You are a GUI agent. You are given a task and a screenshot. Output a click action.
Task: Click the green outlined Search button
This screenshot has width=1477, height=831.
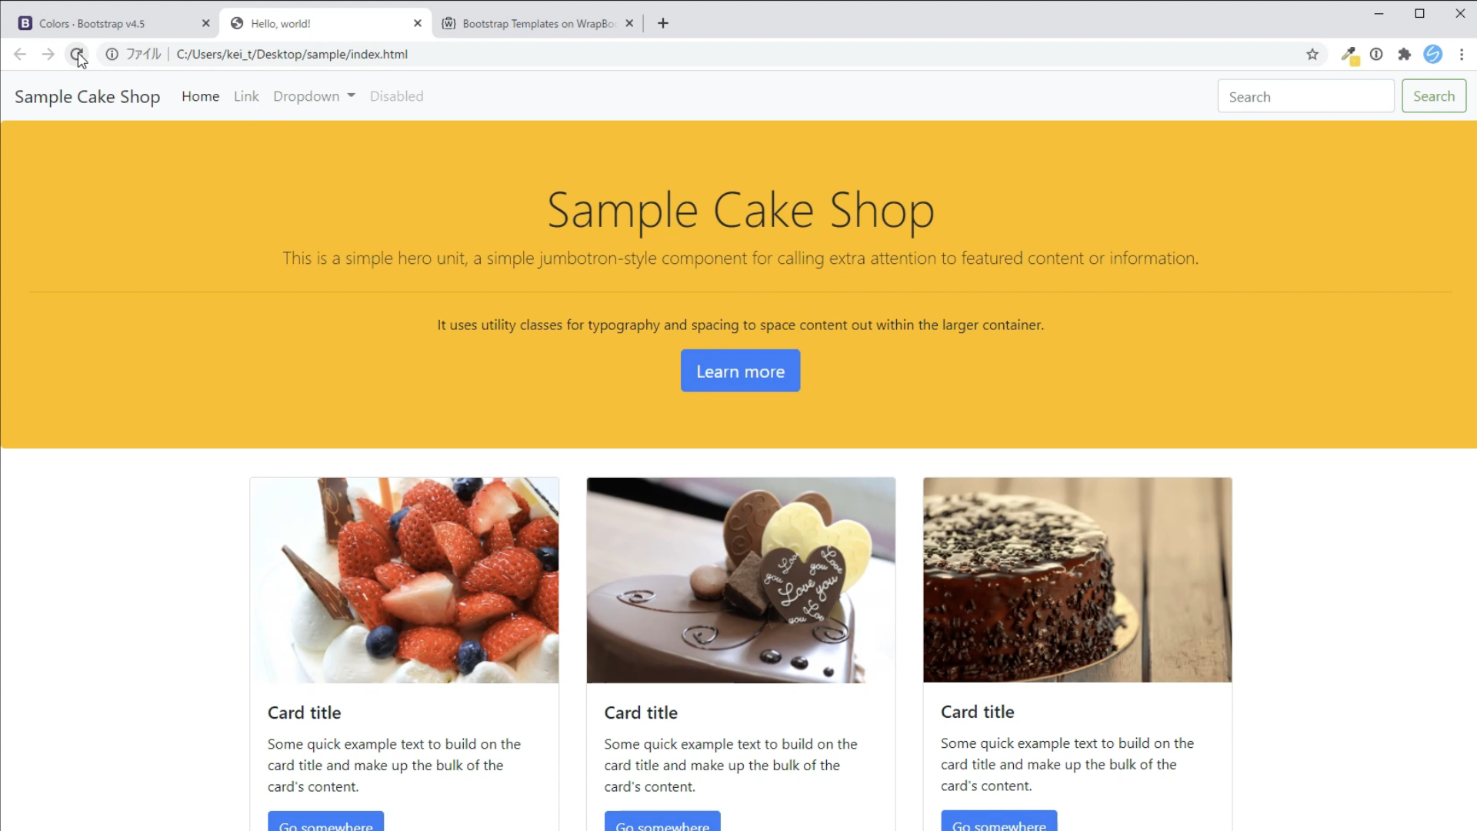[x=1434, y=96]
